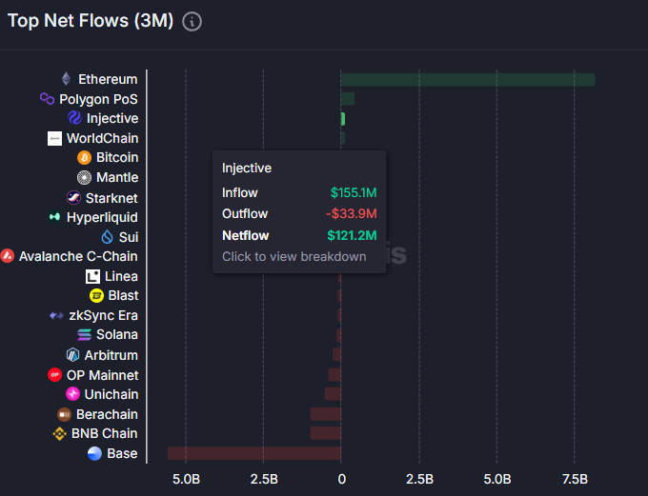Click the Mantle chain label

(117, 178)
